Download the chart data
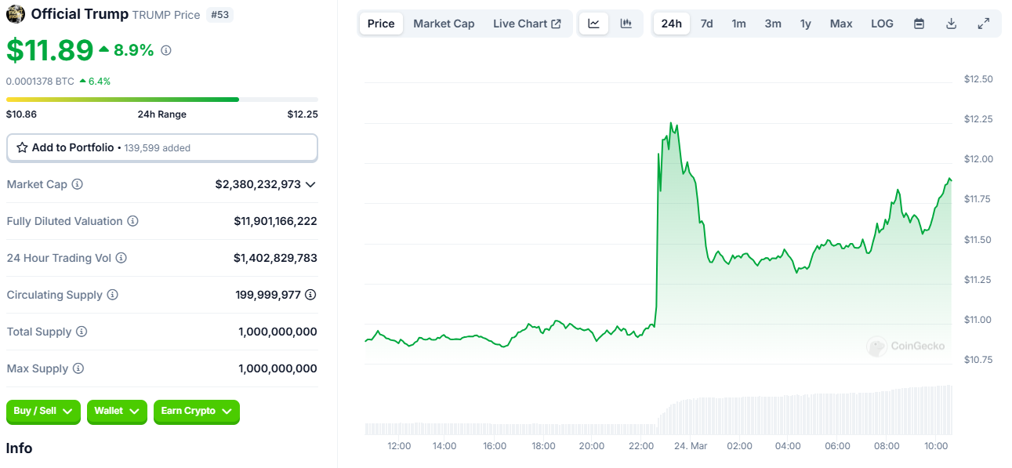This screenshot has height=468, width=1012. (x=951, y=24)
